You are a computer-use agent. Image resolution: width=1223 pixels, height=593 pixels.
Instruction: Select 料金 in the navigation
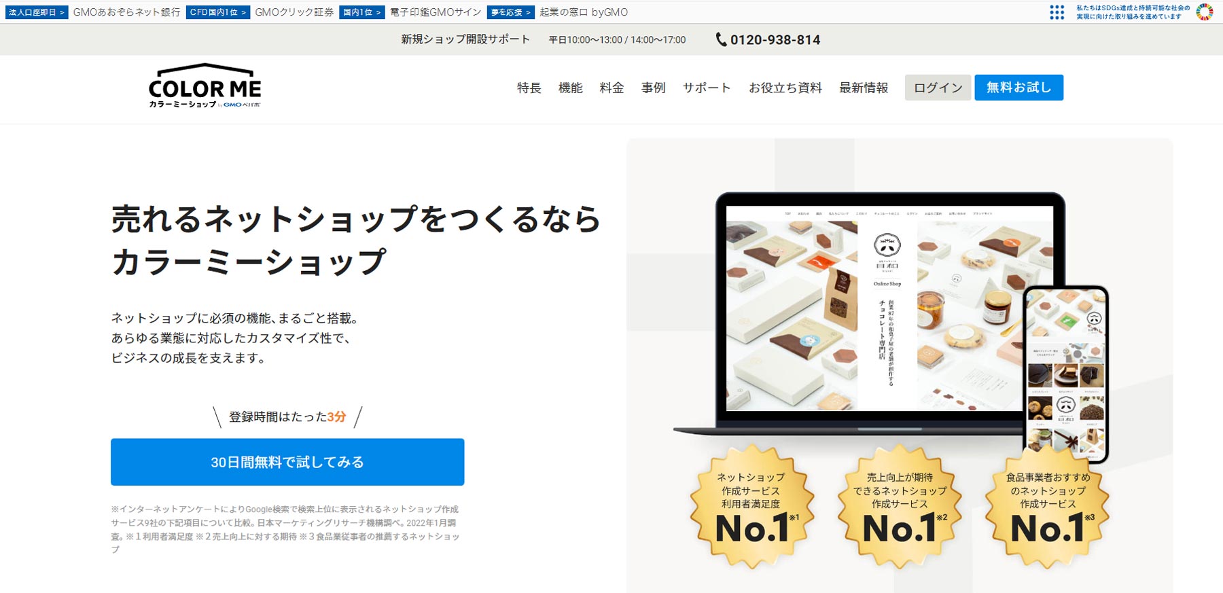point(611,88)
